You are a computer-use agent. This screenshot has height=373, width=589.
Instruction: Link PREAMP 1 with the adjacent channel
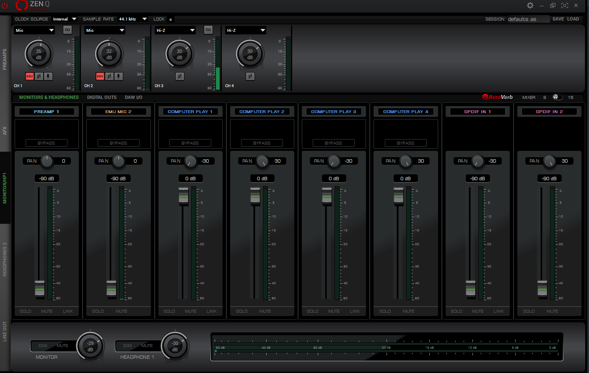pos(68,311)
